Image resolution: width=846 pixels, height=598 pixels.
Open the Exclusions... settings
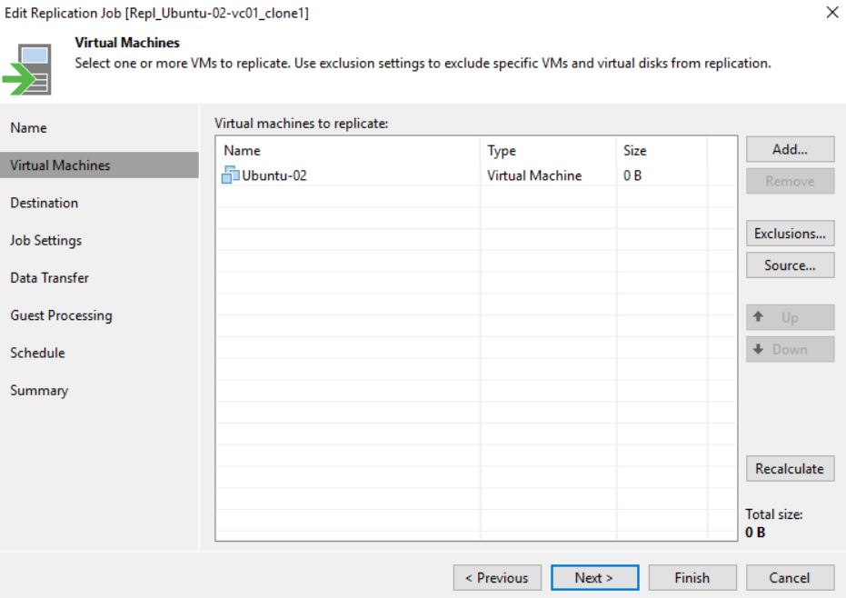pos(790,234)
